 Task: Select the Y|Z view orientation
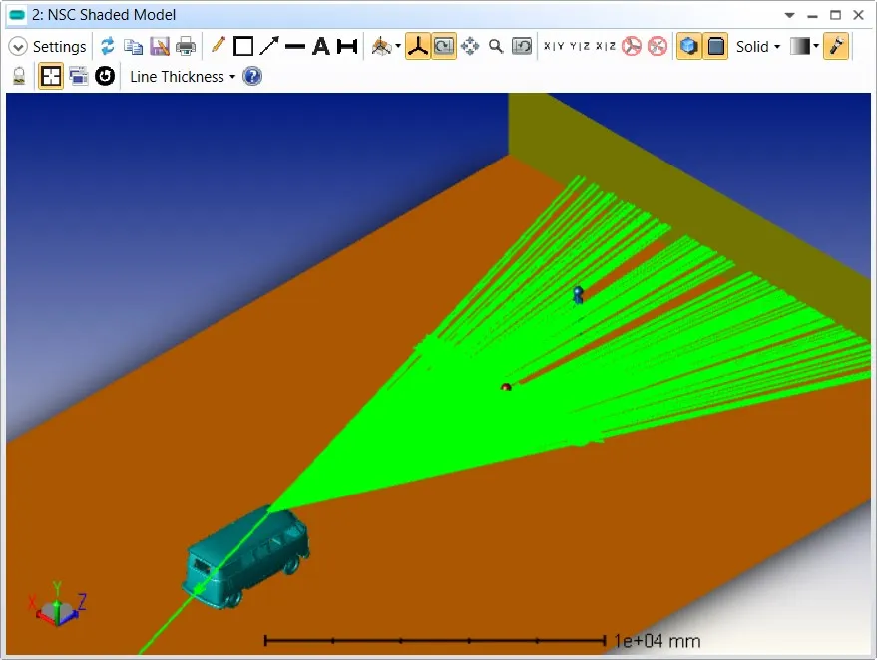579,47
